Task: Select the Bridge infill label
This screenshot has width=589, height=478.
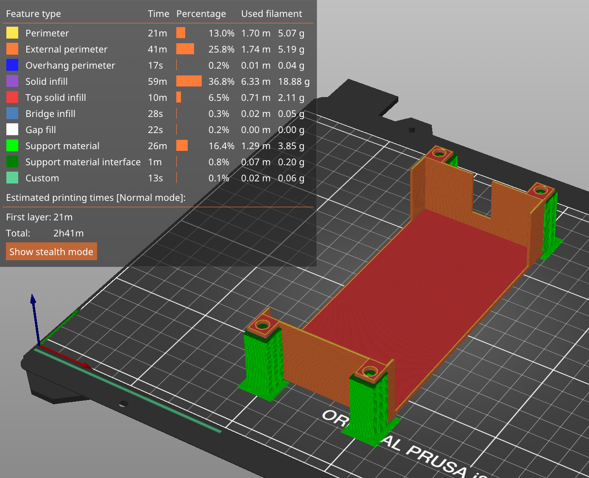Action: tap(50, 114)
